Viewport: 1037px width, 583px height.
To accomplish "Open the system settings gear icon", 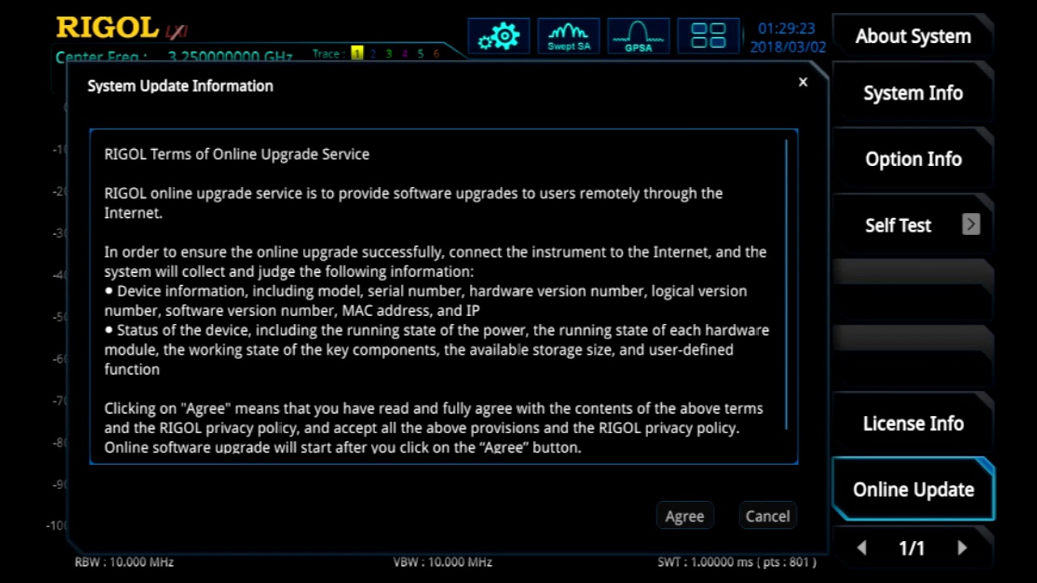I will point(499,36).
